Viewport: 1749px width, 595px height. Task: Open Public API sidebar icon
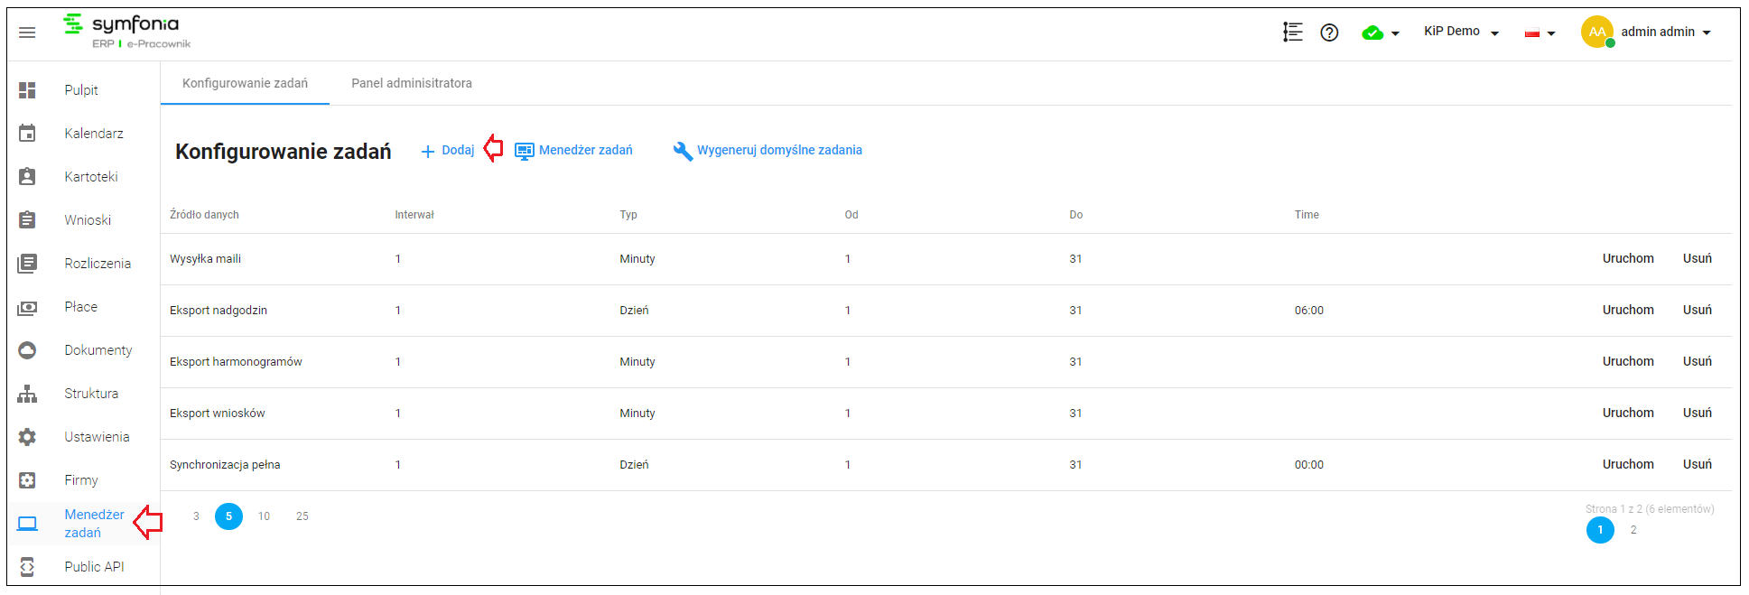point(27,567)
